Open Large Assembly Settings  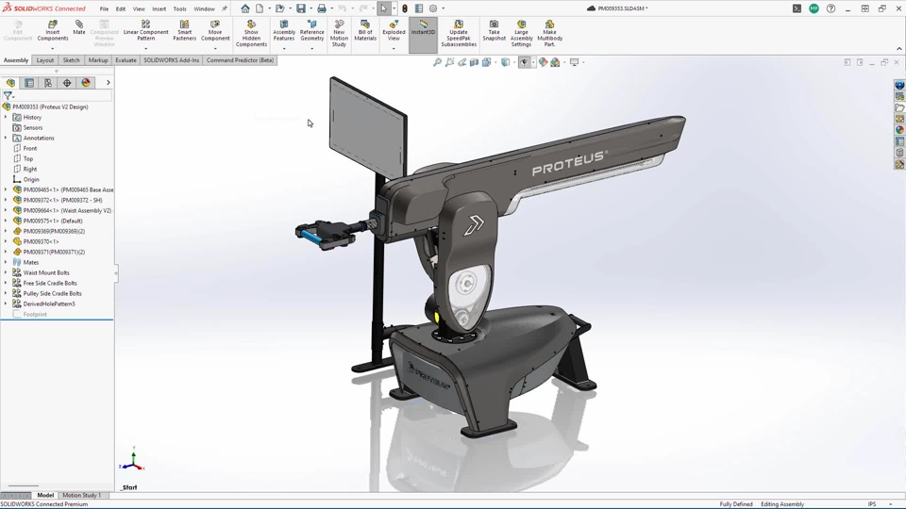pyautogui.click(x=521, y=34)
